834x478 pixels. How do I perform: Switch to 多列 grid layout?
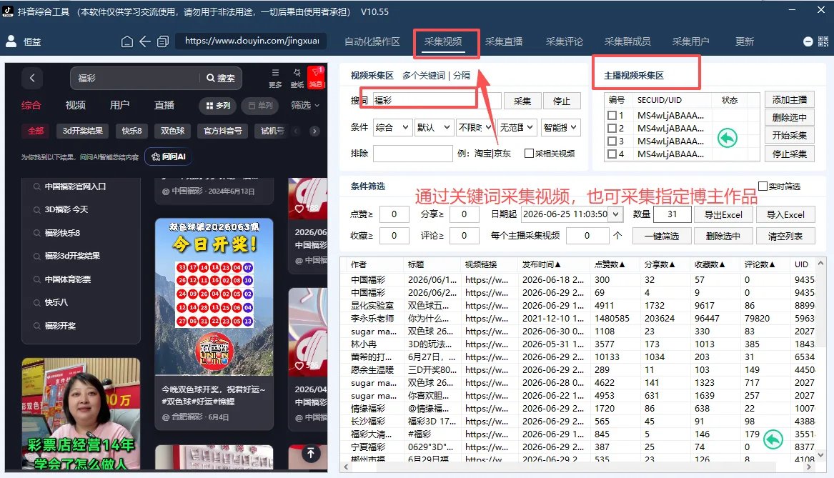(x=218, y=105)
